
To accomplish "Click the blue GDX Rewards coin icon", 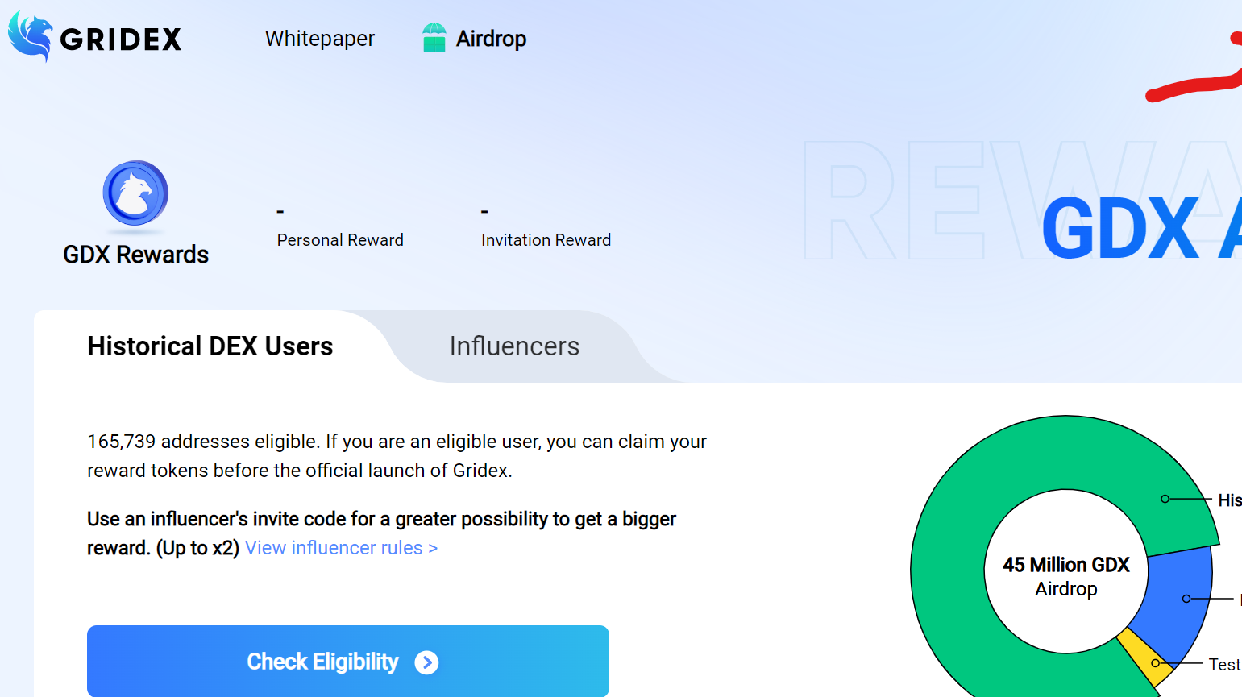I will (135, 193).
